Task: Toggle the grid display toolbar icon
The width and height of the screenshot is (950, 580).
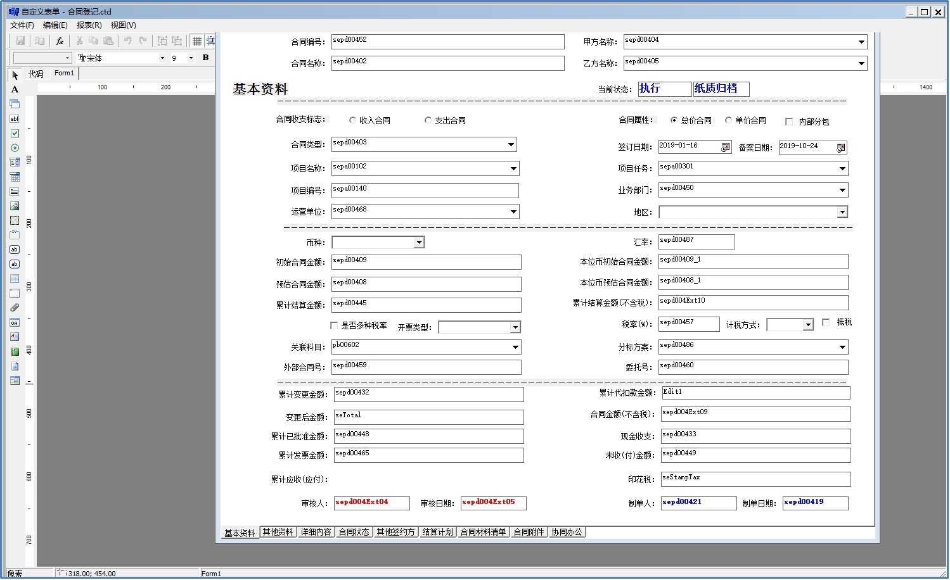Action: [x=197, y=41]
